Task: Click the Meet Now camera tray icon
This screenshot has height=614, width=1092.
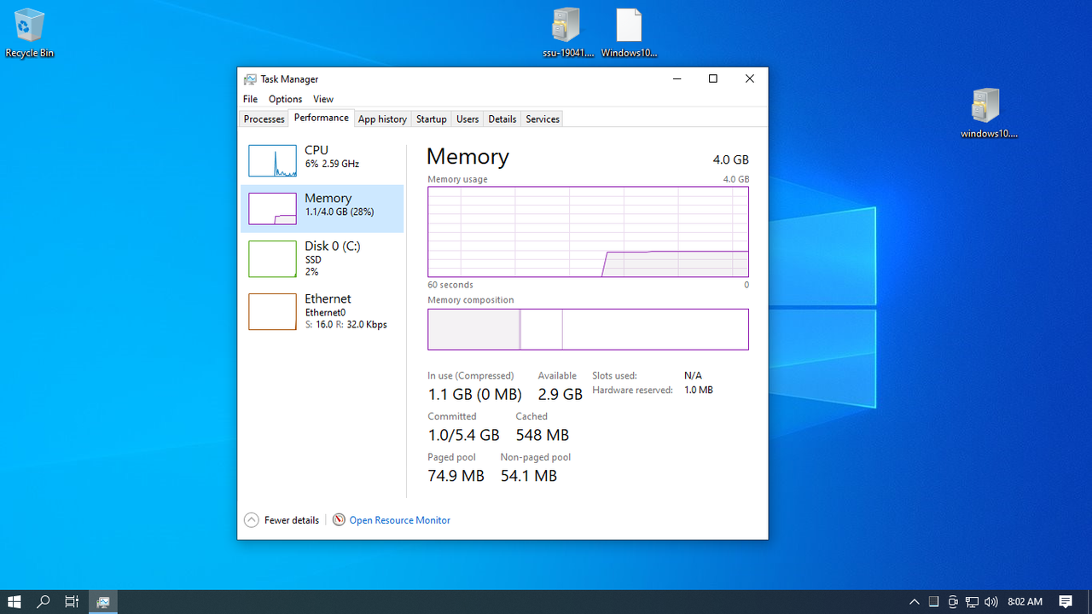Action: click(953, 601)
